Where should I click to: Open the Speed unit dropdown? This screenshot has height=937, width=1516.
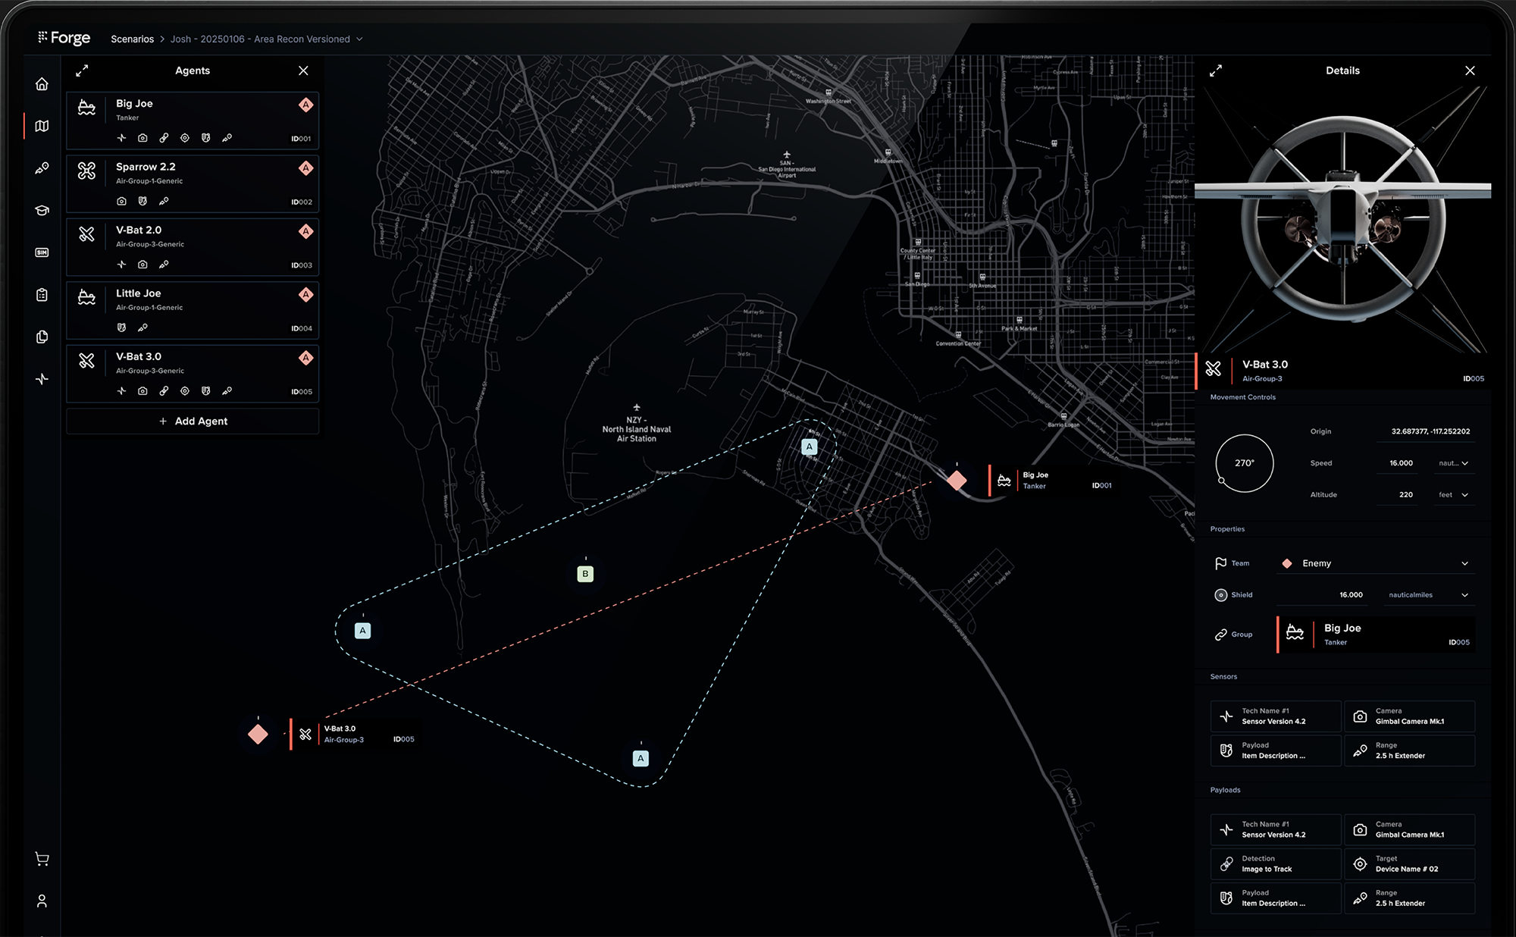[1454, 463]
